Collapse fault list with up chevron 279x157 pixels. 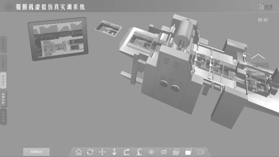(258, 57)
